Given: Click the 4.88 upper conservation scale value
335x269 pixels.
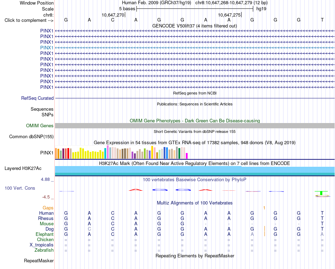Looking at the screenshot, I should click(x=45, y=179).
